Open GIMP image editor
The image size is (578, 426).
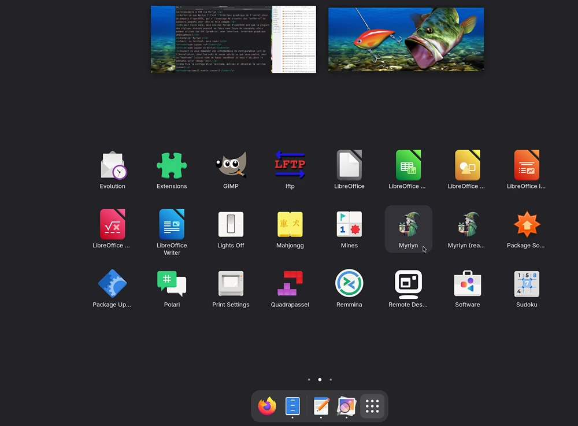tap(231, 170)
